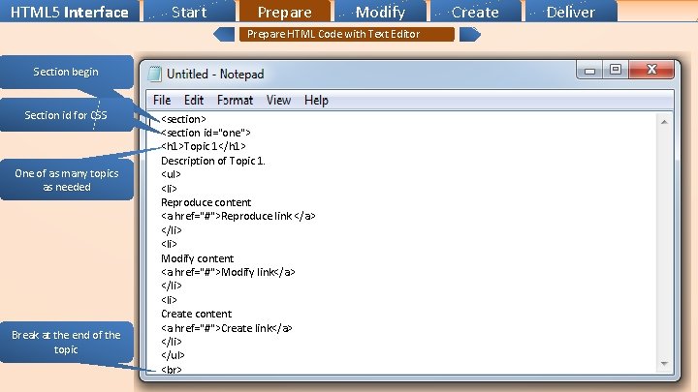Click the scrollbar up arrow in Notepad
The image size is (698, 392).
(x=664, y=122)
